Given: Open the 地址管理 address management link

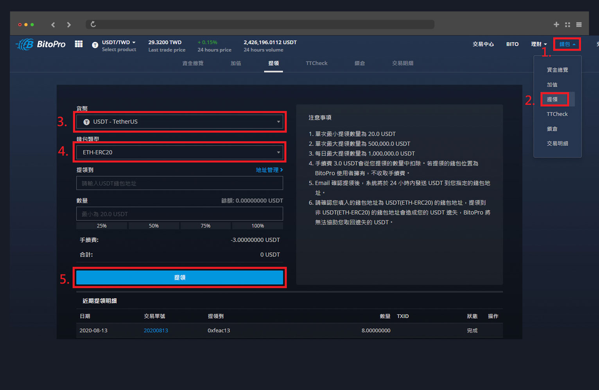Looking at the screenshot, I should [269, 170].
